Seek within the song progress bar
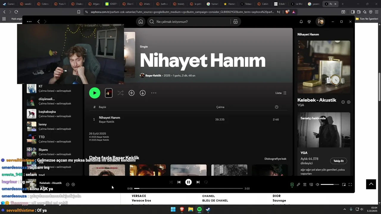The image size is (381, 214). point(188,188)
